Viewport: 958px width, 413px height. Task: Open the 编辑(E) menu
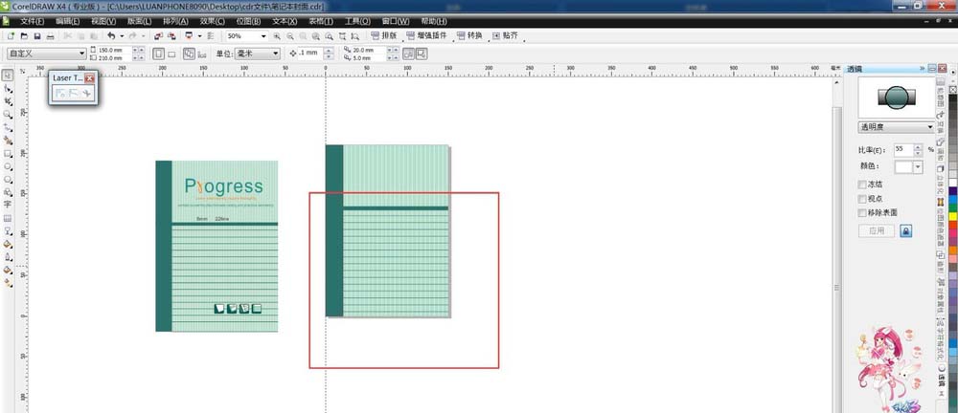[x=67, y=21]
